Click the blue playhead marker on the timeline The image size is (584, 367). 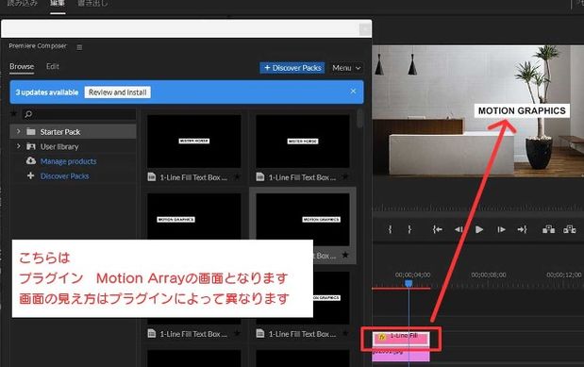[x=409, y=284]
